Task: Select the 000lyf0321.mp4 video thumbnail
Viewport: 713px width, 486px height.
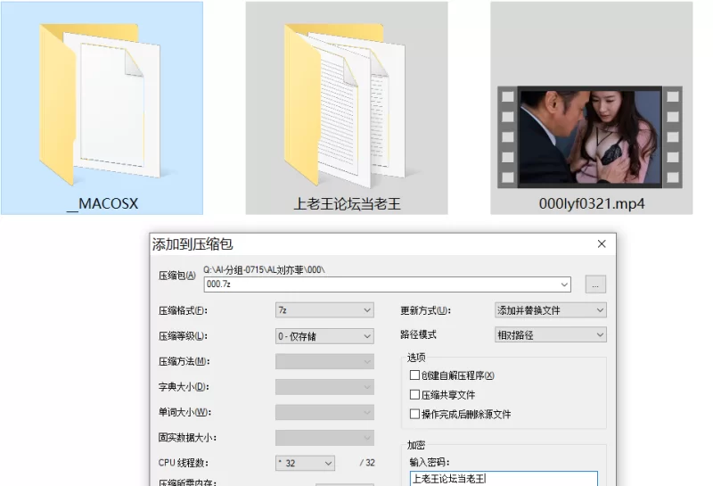Action: [x=590, y=137]
